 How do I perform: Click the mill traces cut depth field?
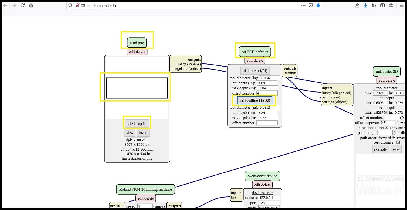point(267,83)
